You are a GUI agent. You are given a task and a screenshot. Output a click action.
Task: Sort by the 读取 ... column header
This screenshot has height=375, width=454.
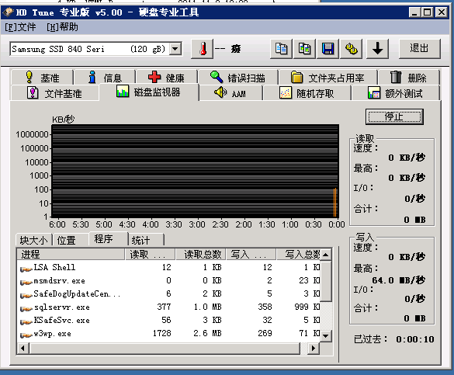tap(151, 254)
